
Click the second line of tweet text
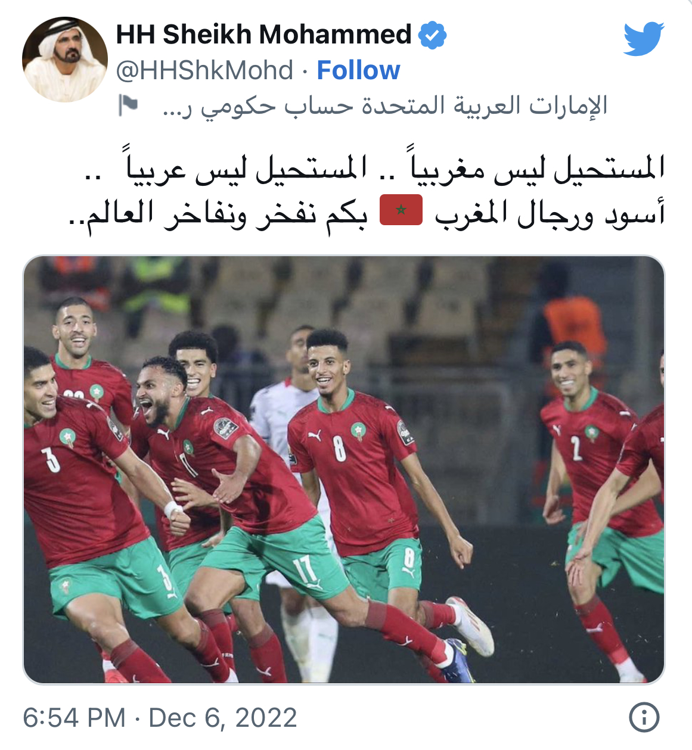(367, 213)
